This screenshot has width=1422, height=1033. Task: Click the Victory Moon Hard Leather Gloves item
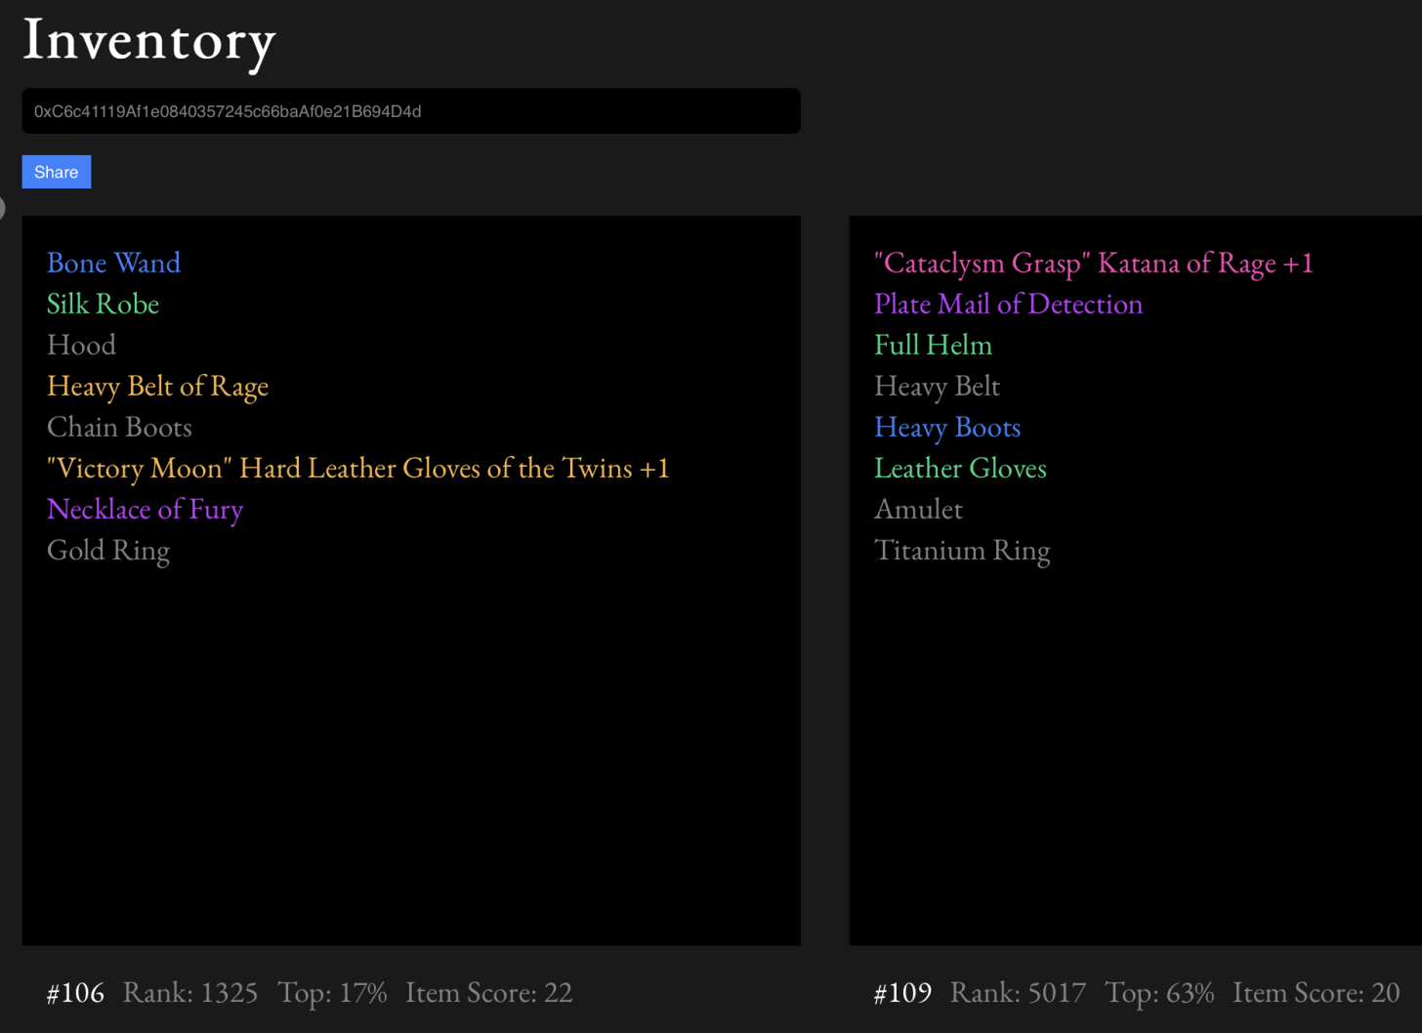pos(357,468)
